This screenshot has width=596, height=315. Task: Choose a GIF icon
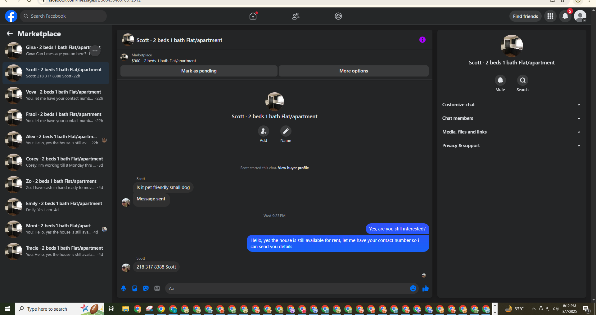click(157, 288)
